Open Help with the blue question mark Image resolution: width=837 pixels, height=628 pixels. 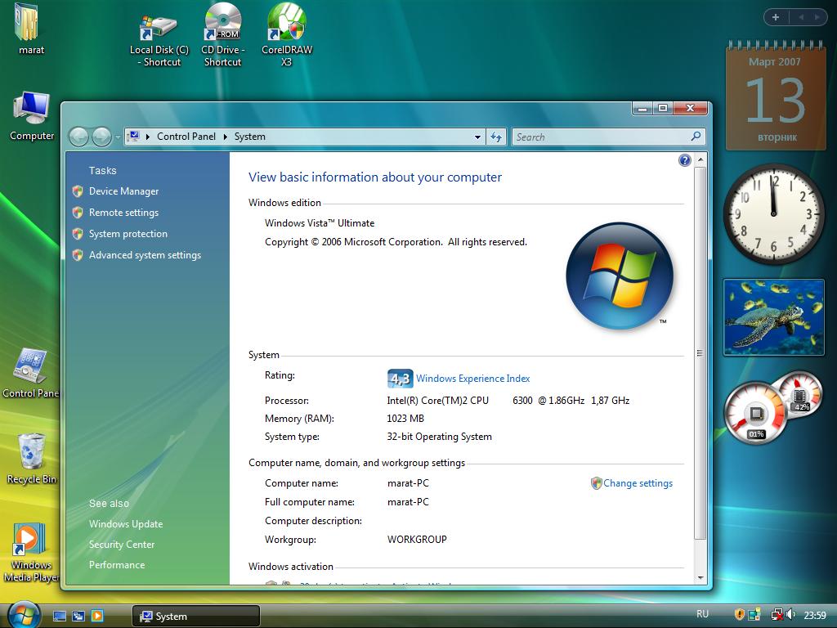[684, 160]
